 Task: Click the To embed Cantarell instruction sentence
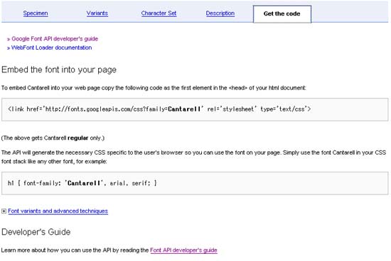pyautogui.click(x=154, y=88)
